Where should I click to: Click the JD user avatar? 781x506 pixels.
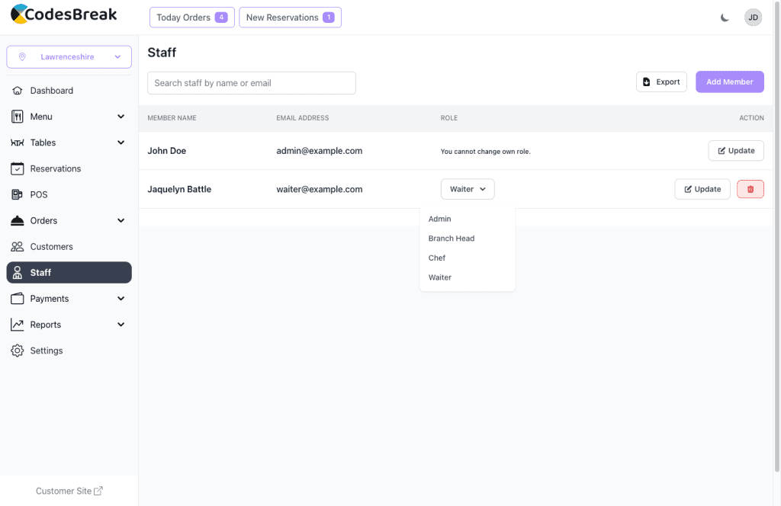click(753, 18)
